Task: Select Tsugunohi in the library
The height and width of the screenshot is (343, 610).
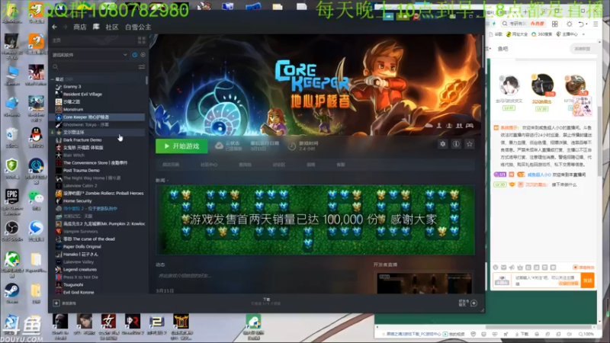Action: coord(73,284)
